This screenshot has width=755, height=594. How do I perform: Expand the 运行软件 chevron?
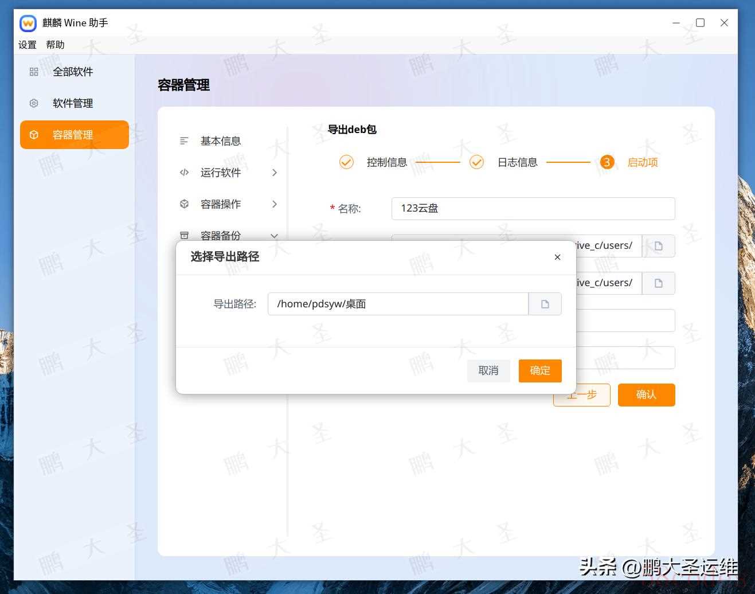click(x=275, y=173)
